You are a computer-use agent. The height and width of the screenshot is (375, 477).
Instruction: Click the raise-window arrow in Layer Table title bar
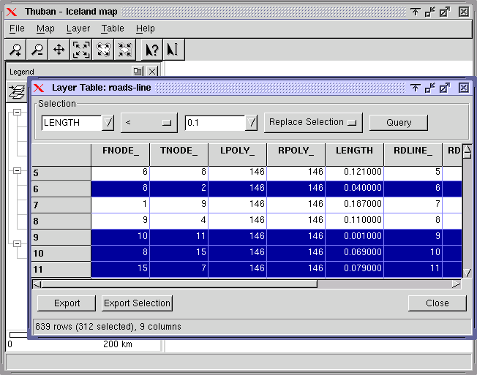pos(415,88)
